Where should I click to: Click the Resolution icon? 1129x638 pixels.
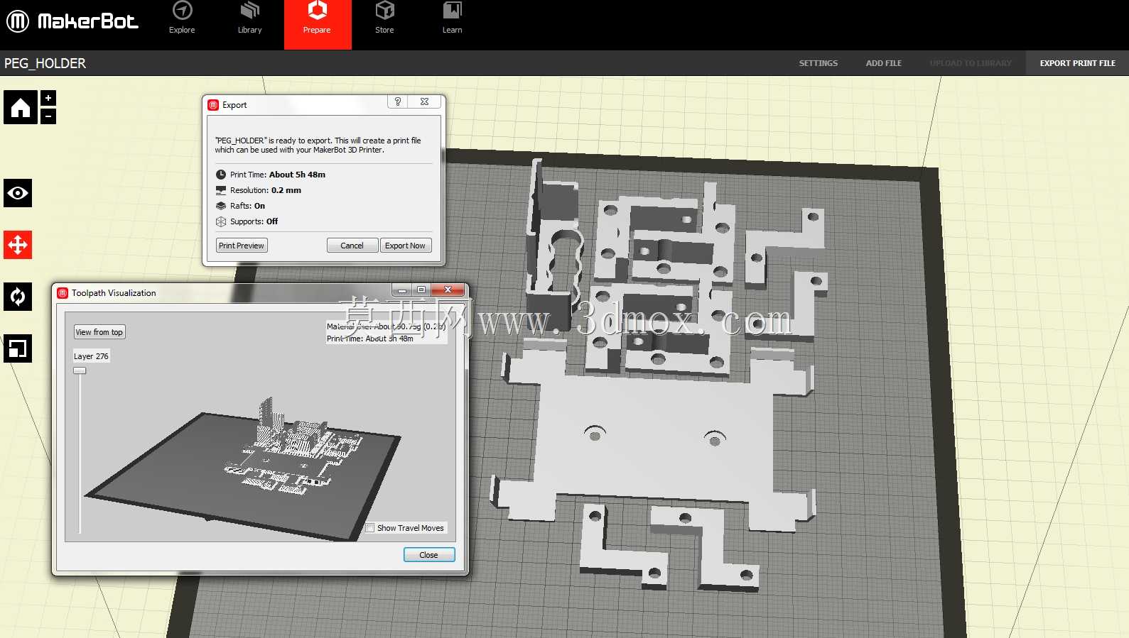point(221,190)
